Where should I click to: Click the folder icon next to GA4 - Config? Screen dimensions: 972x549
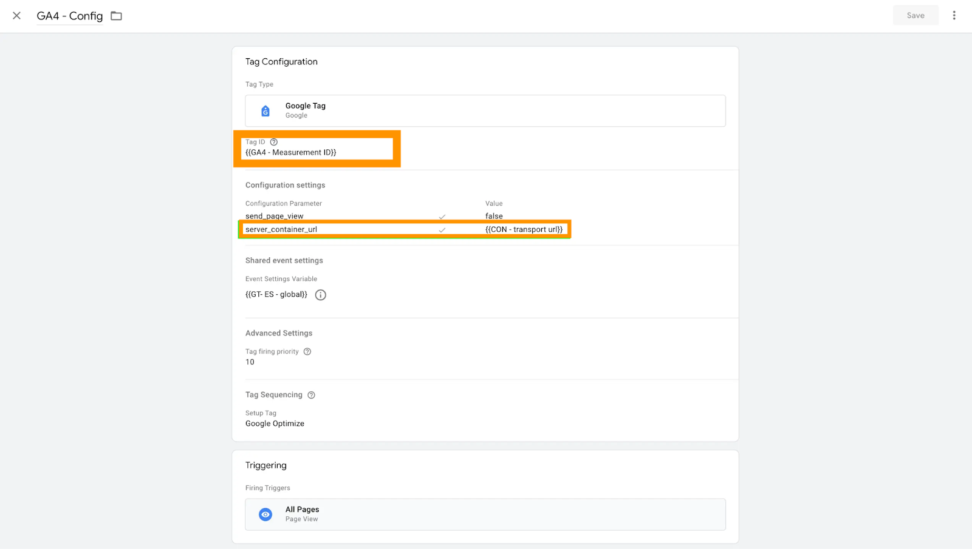click(x=115, y=16)
